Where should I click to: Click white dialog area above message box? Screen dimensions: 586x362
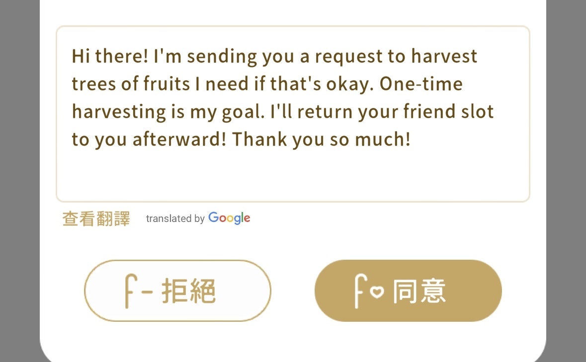(293, 12)
